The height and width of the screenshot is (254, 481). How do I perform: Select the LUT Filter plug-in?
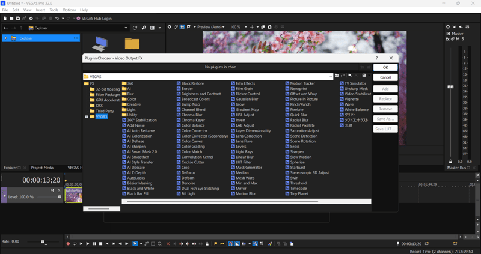click(245, 162)
